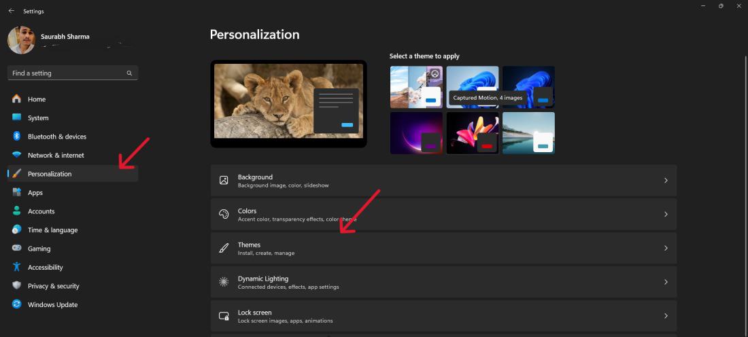The height and width of the screenshot is (337, 748).
Task: Open Lock screen settings
Action: (443, 316)
